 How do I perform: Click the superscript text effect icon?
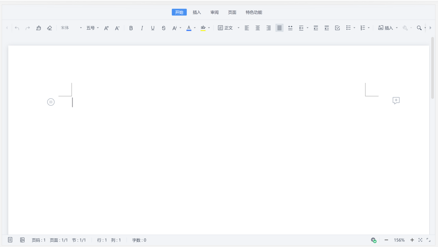point(175,28)
